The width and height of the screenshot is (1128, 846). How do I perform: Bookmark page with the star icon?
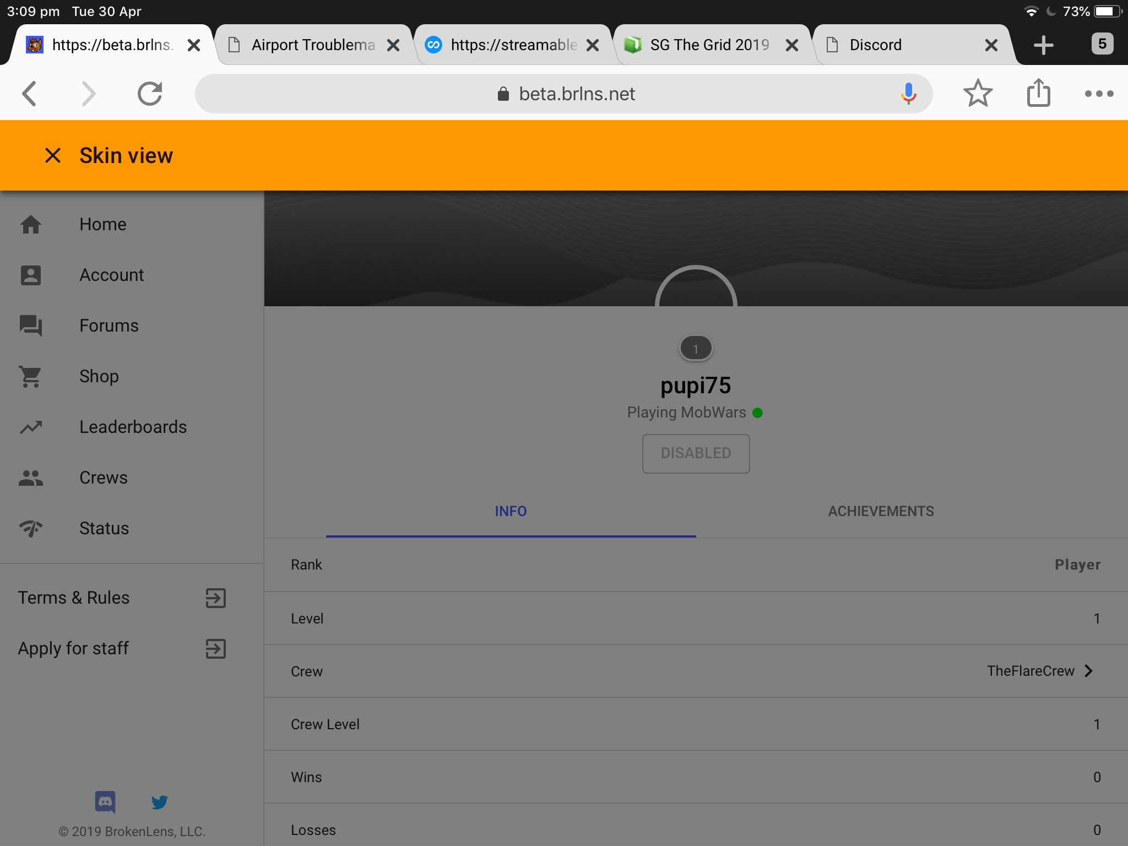[x=978, y=93]
